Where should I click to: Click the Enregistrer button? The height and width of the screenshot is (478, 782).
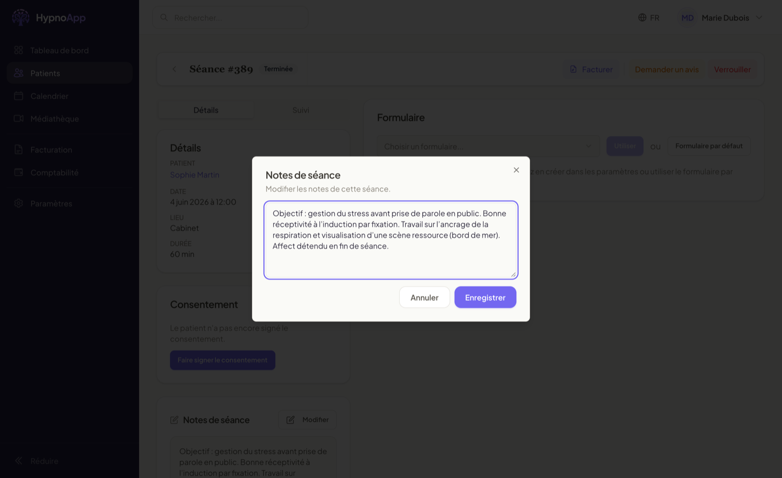click(x=485, y=297)
